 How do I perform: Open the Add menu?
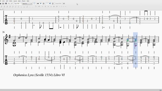click(x=7, y=1)
